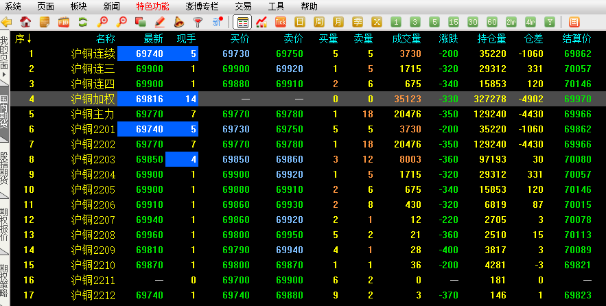
Task: Select the 沪铜主力 contract row
Action: (x=93, y=114)
